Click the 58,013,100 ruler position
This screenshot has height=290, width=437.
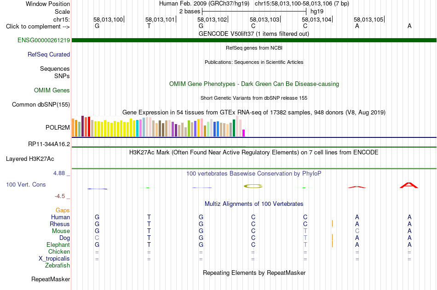click(x=108, y=19)
